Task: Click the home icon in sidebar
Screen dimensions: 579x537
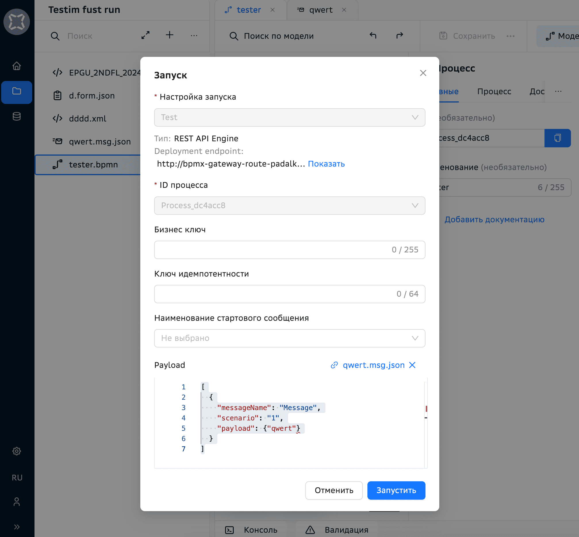Action: [x=17, y=66]
